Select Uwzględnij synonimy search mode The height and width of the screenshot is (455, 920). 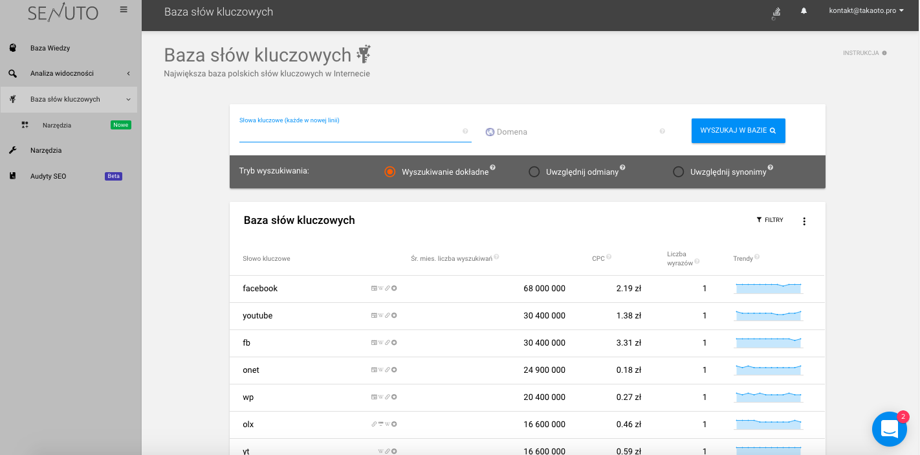coord(679,172)
